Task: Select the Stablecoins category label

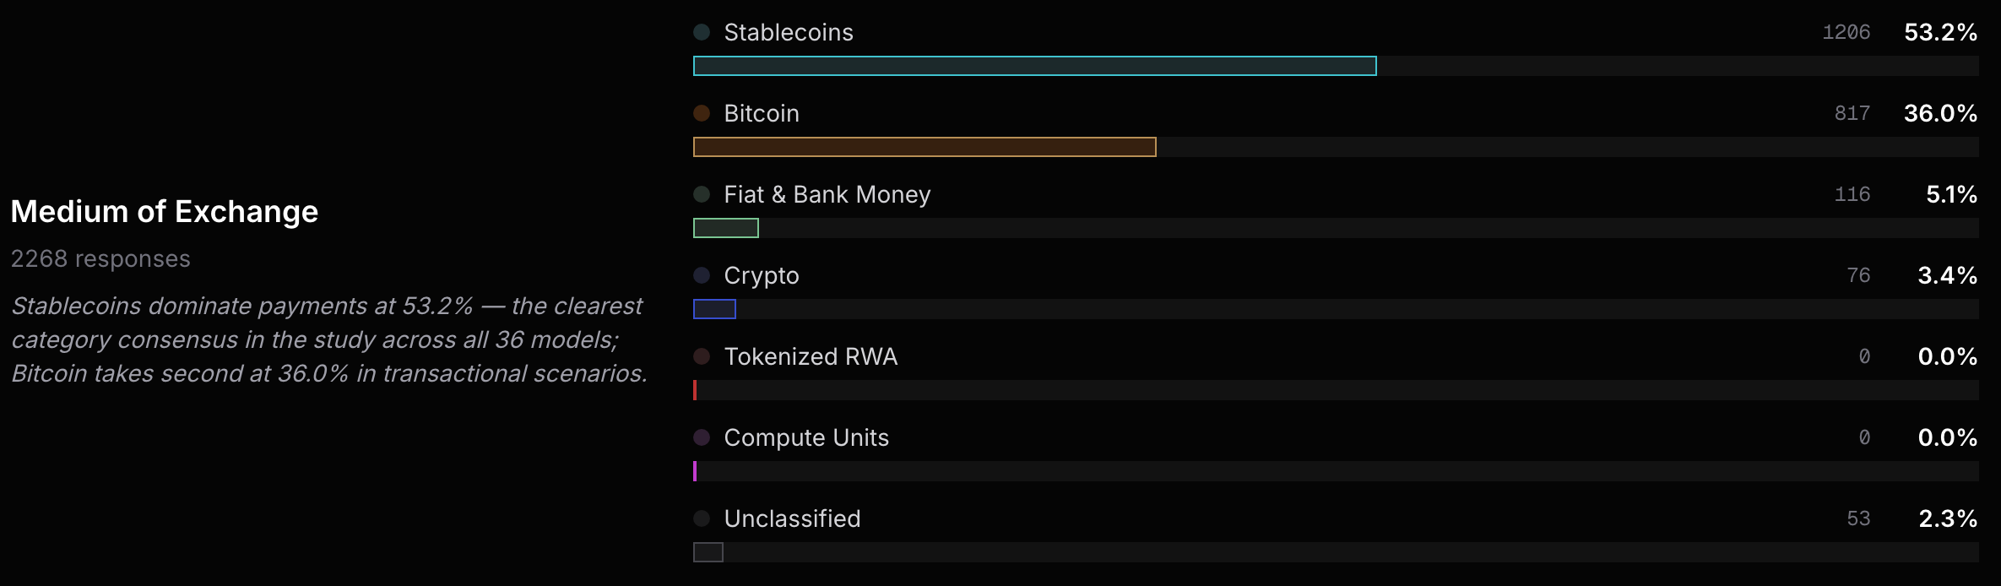Action: pos(789,32)
